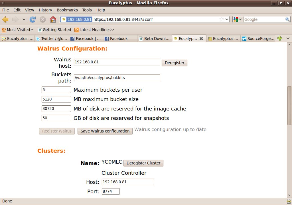Click the Deregister Cluster button
The image size is (292, 205).
[143, 163]
